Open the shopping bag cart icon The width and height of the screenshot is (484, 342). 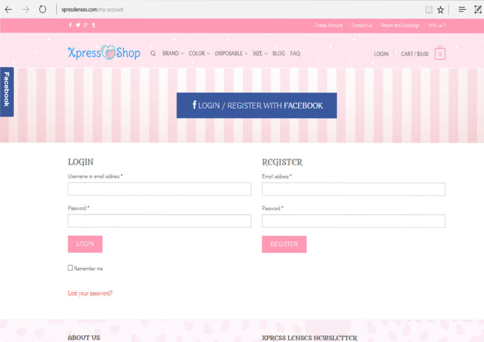[440, 53]
